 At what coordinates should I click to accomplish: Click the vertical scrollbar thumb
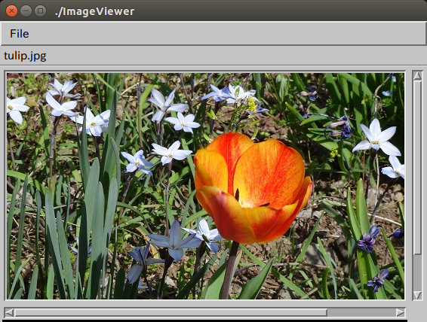click(417, 167)
